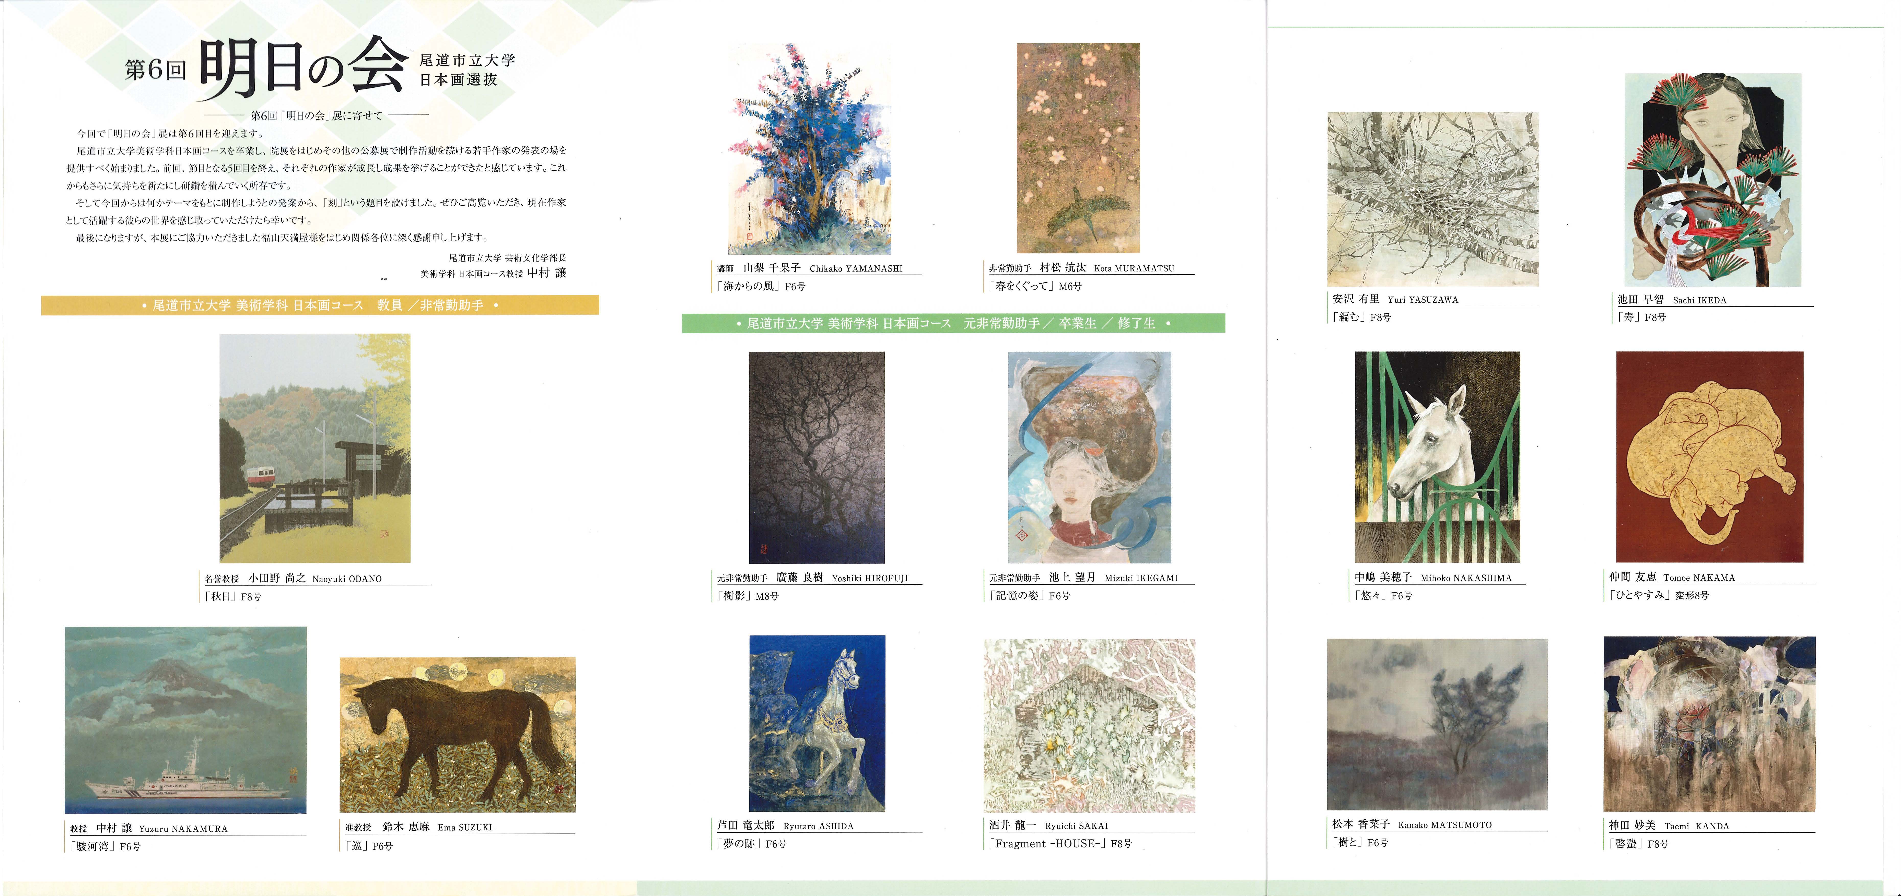
Task: Select the cherry blossom painting by Kota MURAMATSU
Action: tap(1078, 148)
